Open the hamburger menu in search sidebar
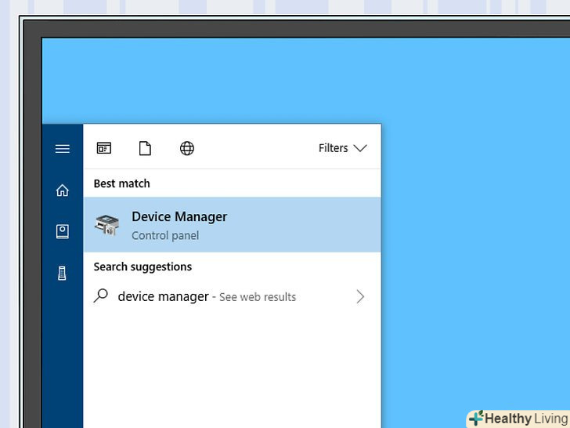 pyautogui.click(x=62, y=148)
